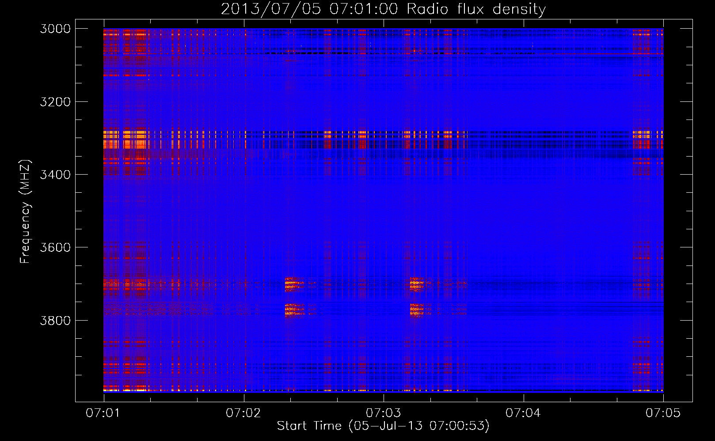Select the 3200 frequency tick label
The width and height of the screenshot is (715, 441).
click(x=55, y=102)
